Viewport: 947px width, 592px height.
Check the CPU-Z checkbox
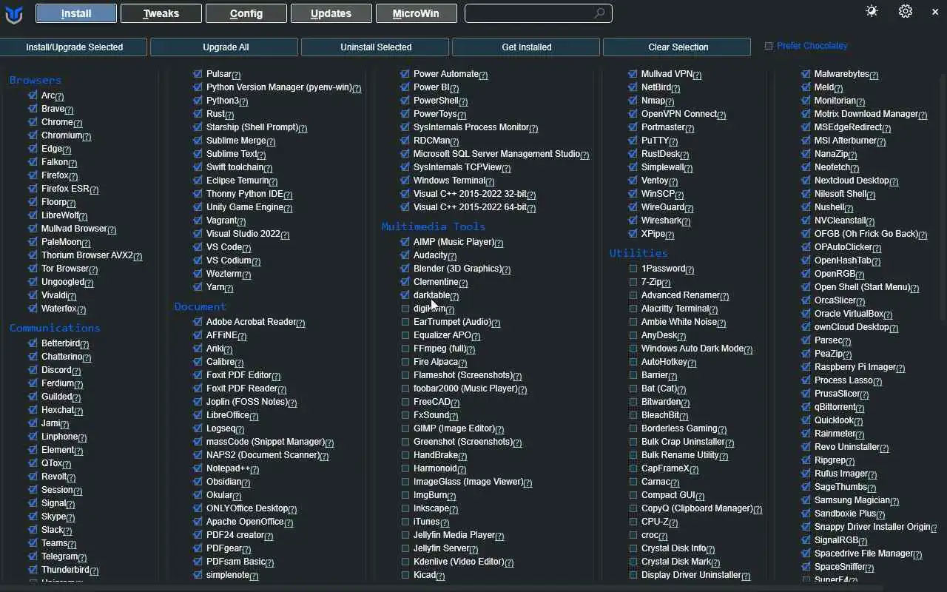tap(633, 522)
